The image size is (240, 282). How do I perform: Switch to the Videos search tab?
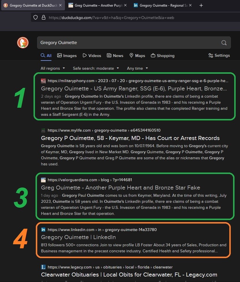pyautogui.click(x=92, y=56)
